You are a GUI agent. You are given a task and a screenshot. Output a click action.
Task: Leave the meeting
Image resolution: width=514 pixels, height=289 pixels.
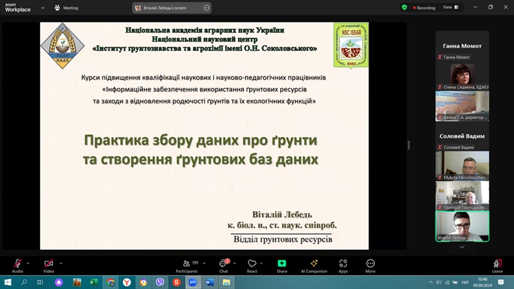point(497,266)
